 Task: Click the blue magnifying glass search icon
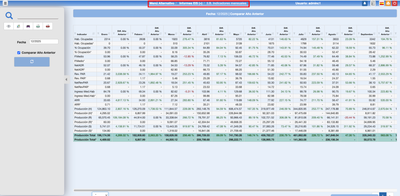(9, 16)
